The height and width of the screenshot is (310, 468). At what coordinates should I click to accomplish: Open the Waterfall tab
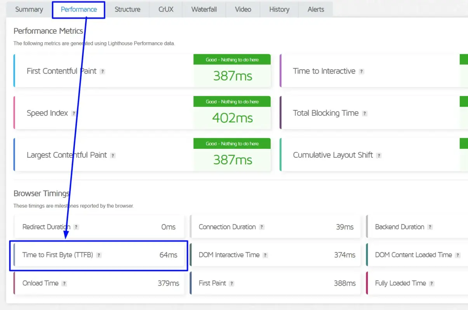click(204, 10)
